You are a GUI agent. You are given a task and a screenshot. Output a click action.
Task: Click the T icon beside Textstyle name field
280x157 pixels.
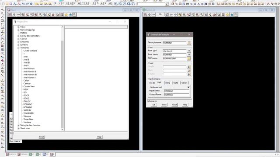point(189,43)
